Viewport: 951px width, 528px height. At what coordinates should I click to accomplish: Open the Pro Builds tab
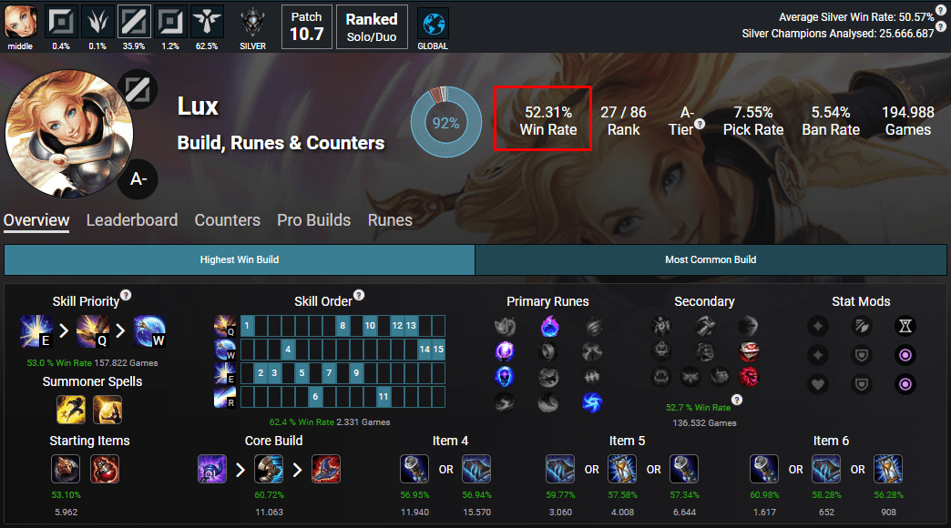[x=313, y=220]
